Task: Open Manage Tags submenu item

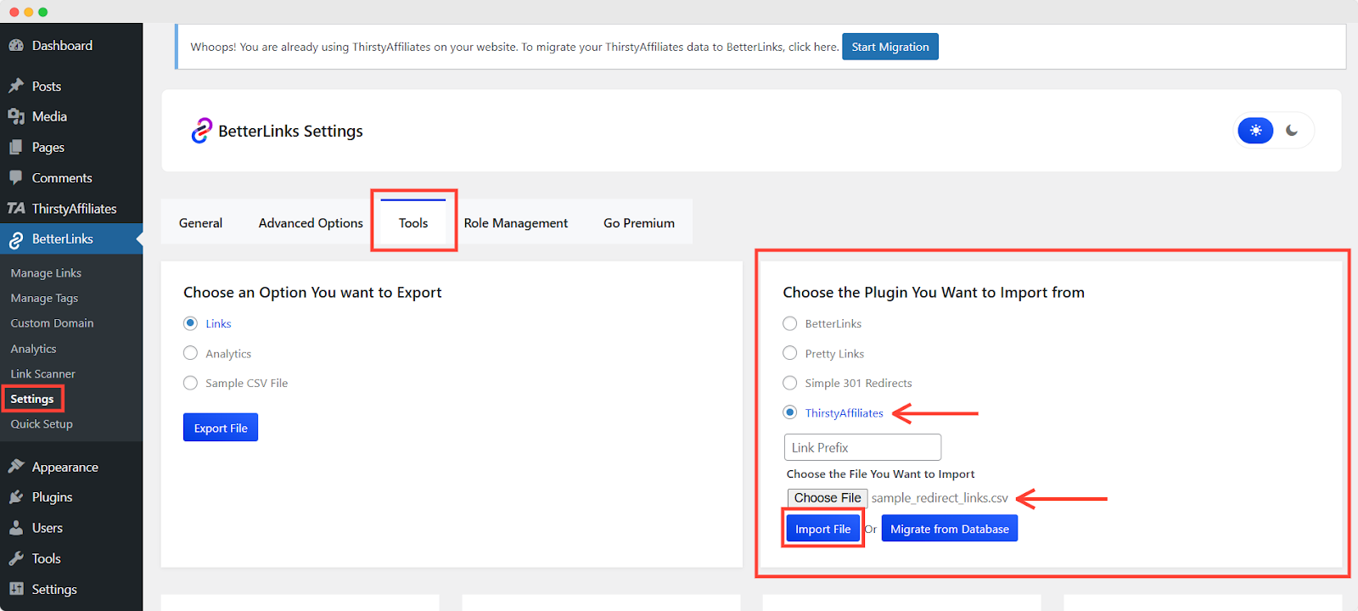Action: point(44,298)
